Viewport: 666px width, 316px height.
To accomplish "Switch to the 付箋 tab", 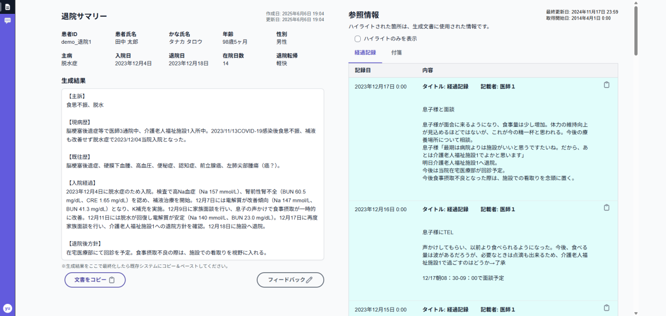I will (x=396, y=53).
